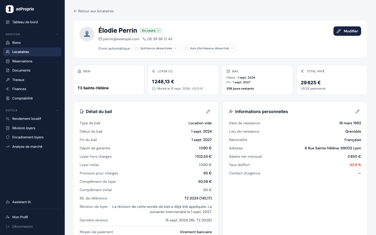Click the 25/25 paiements text
This screenshot has width=376, height=235.
(313, 89)
